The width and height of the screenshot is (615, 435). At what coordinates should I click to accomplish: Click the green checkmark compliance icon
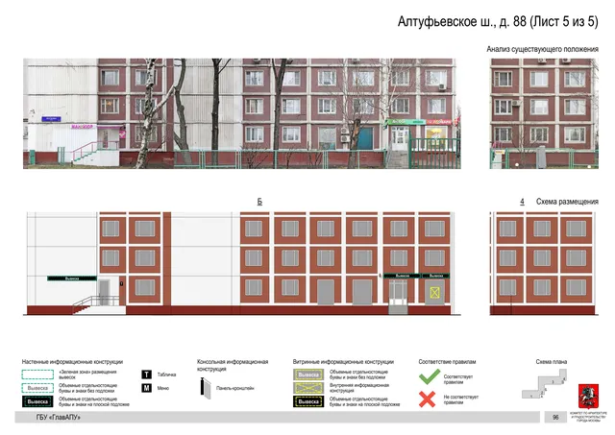[x=430, y=377]
